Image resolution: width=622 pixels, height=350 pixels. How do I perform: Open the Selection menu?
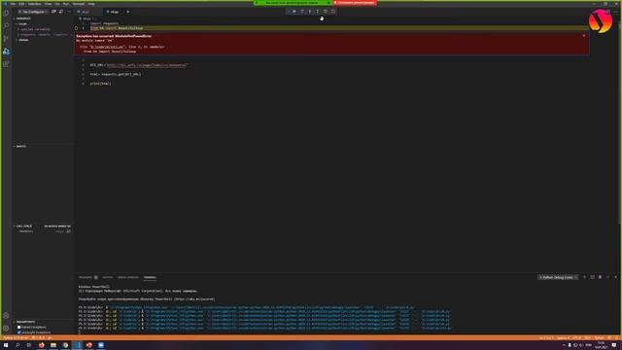[x=35, y=4]
